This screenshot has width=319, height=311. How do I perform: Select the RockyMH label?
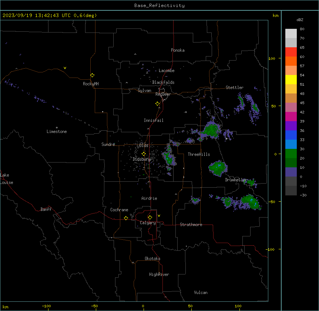click(91, 84)
